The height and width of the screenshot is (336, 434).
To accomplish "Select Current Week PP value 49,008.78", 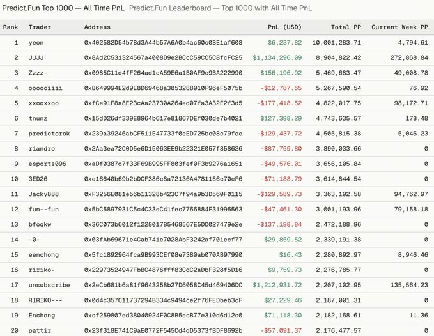I will coord(411,73).
